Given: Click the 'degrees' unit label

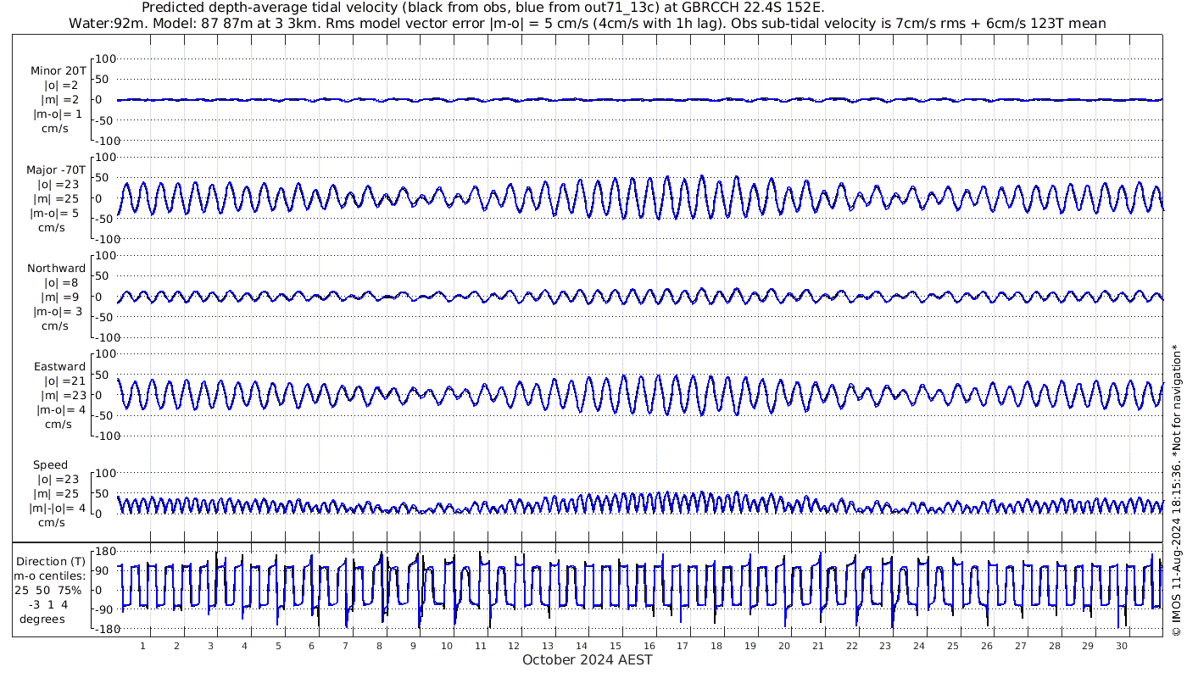Looking at the screenshot, I should pyautogui.click(x=42, y=619).
